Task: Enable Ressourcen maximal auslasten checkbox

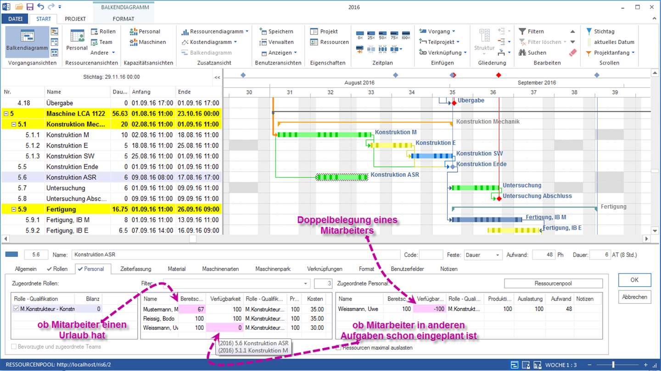Action: 339,348
